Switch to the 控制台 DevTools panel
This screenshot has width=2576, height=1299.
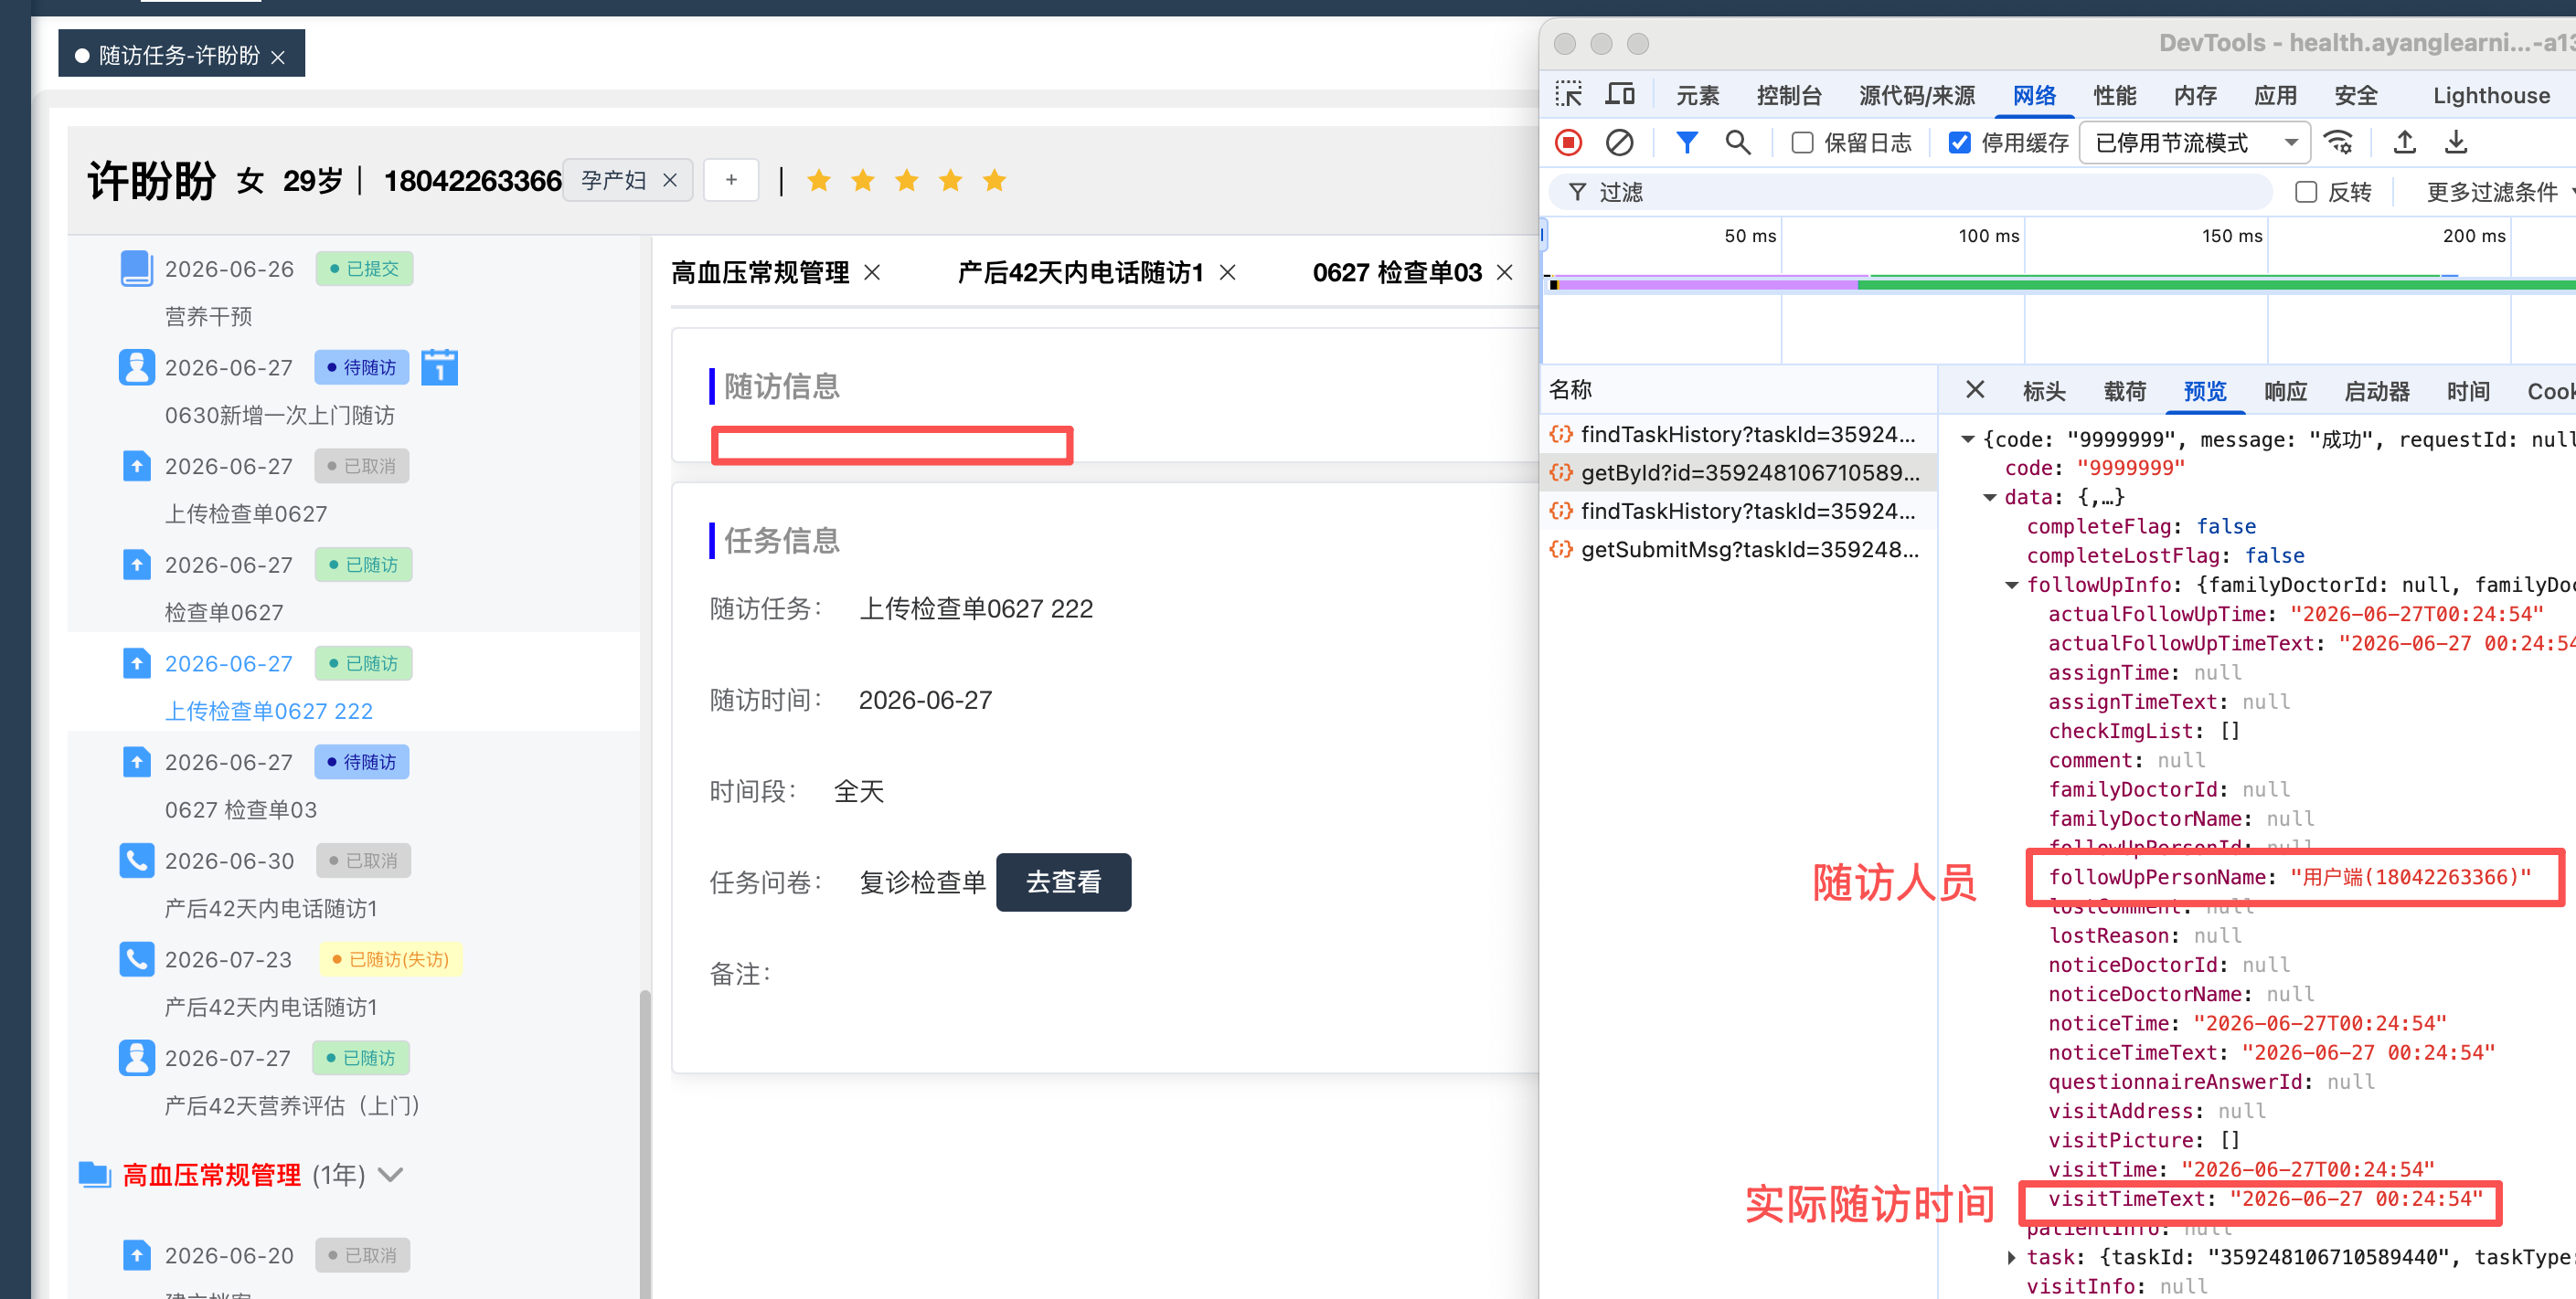[x=1789, y=96]
